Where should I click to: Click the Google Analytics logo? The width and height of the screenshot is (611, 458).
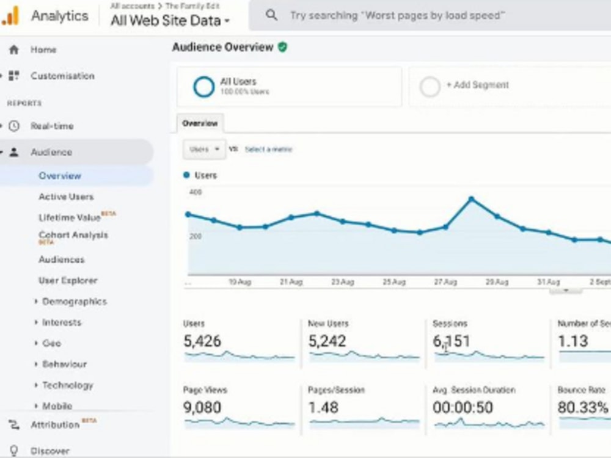point(10,16)
